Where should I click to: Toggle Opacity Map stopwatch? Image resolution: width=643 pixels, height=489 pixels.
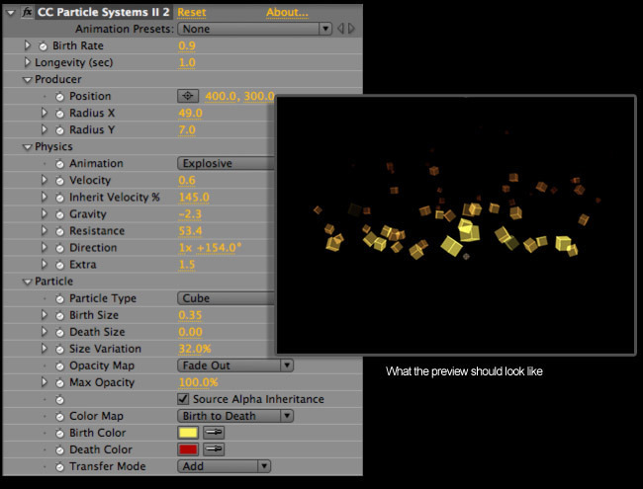pos(59,366)
